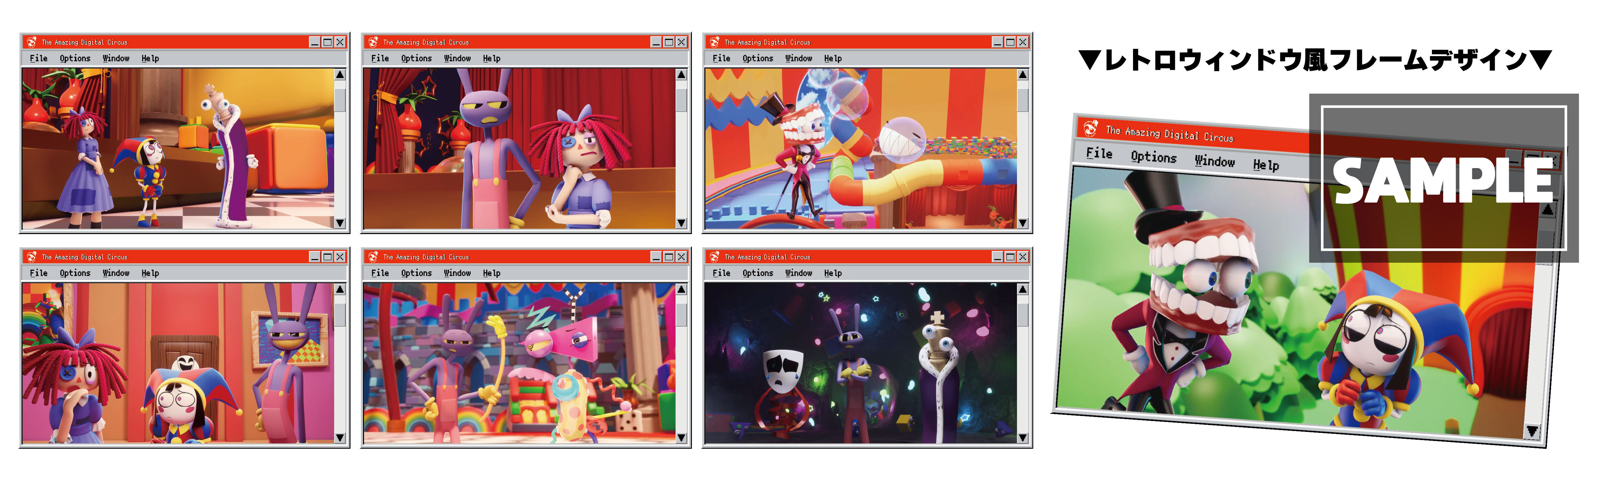Click the Caine icon in the large tilted sample window
The height and width of the screenshot is (480, 1597).
pos(1090,128)
